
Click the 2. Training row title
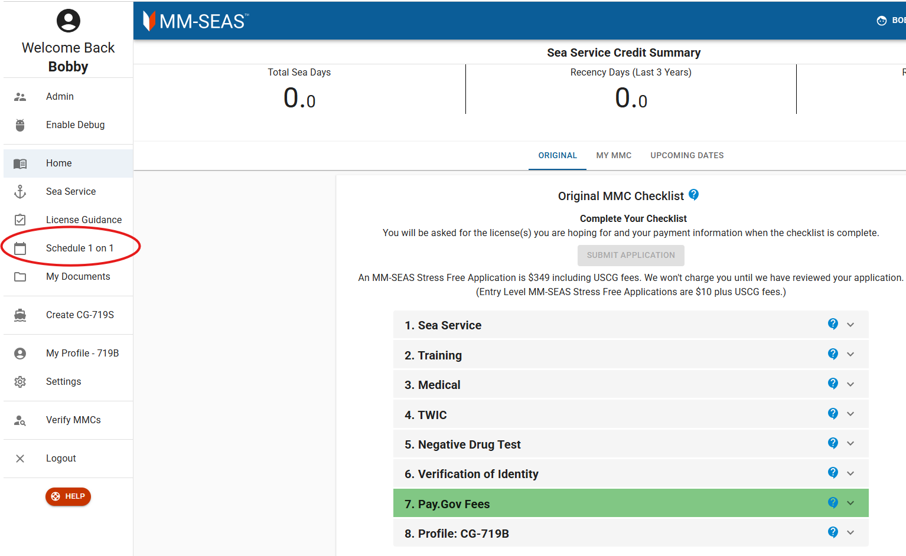click(x=433, y=355)
